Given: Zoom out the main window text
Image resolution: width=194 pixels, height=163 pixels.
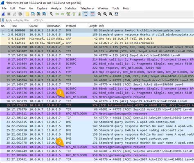Looking at the screenshot, I should tap(105, 14).
